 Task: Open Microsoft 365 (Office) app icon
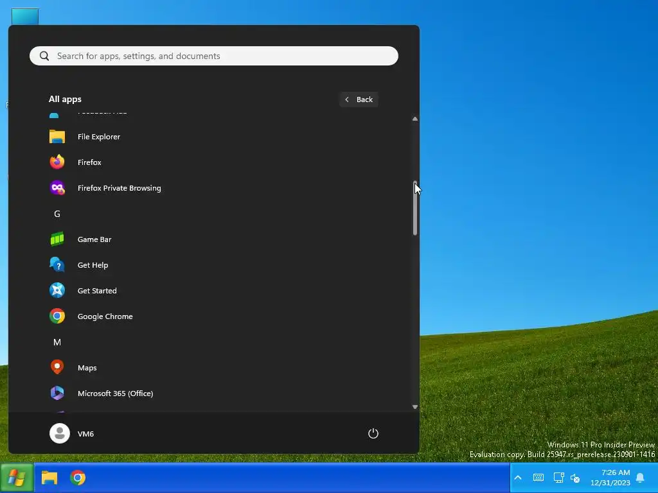click(x=57, y=394)
